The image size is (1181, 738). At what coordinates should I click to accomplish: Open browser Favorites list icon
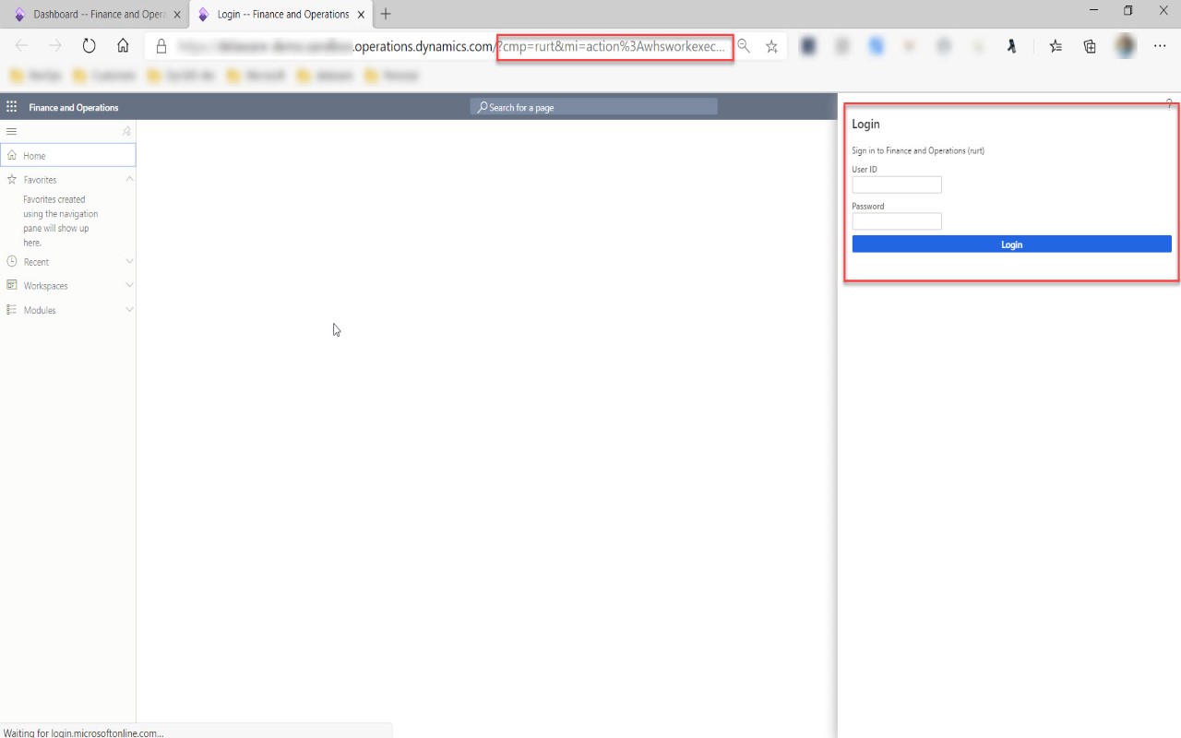1056,46
